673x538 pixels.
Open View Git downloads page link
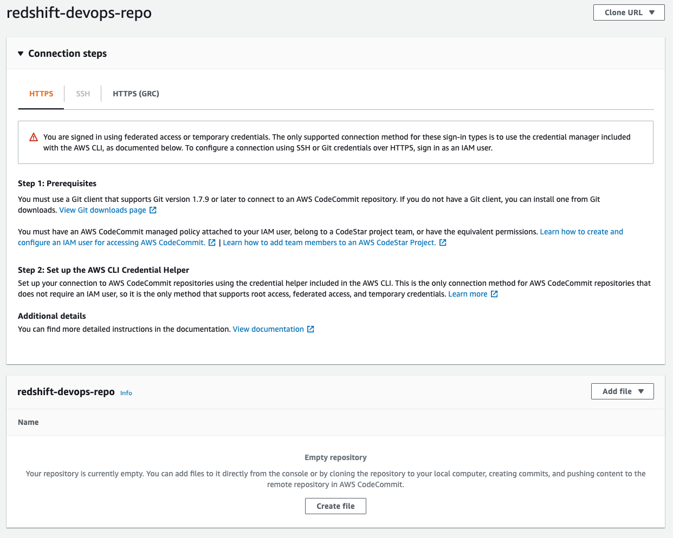102,210
